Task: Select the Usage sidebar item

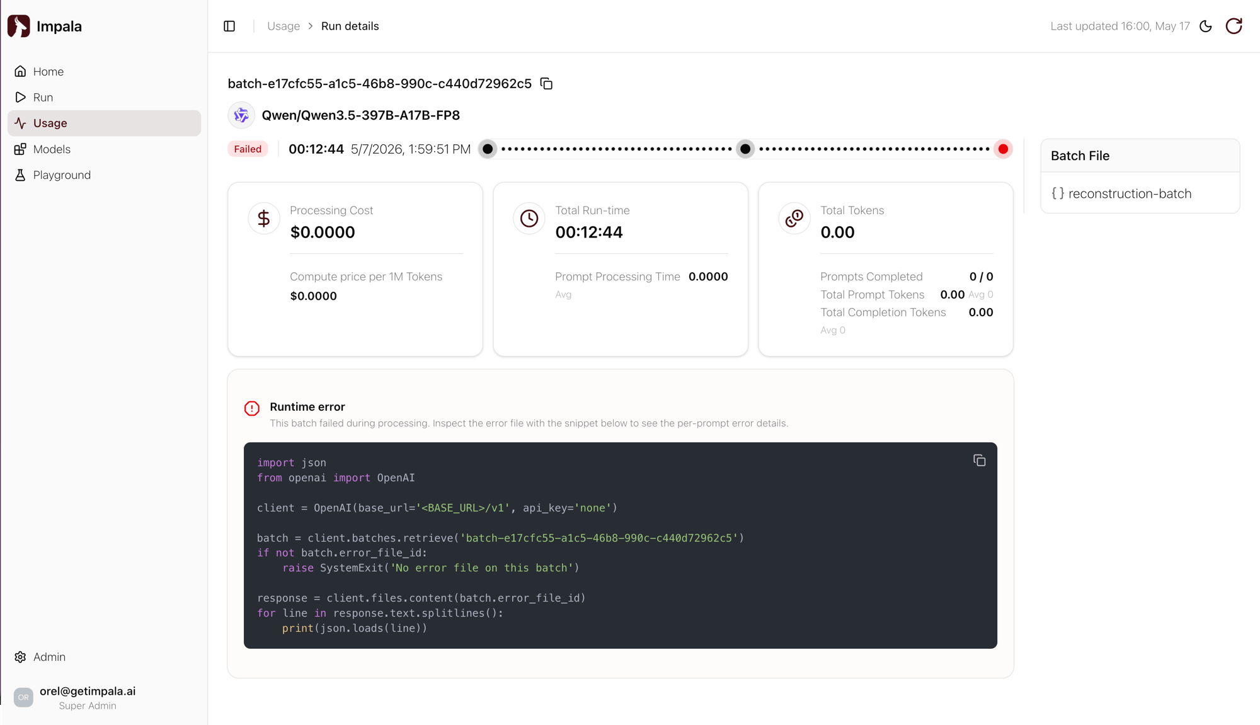Action: [x=104, y=123]
